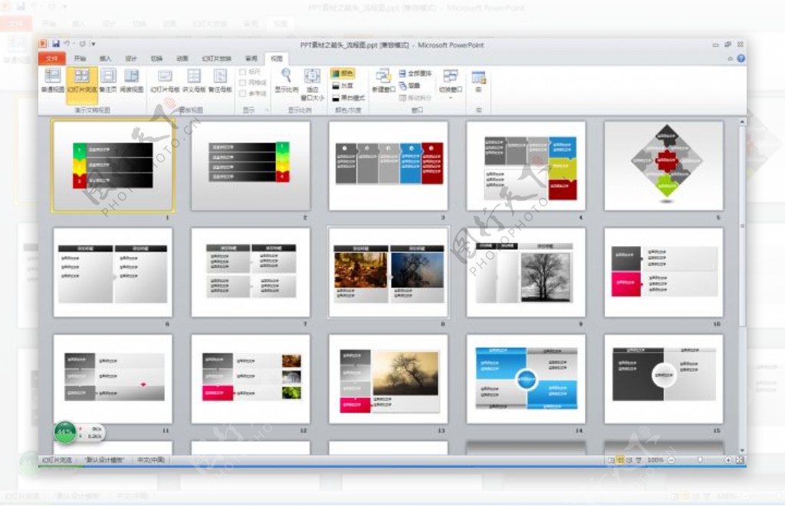Click Arrange All (全部重排) in Window group
This screenshot has height=506, width=785.
coord(415,73)
